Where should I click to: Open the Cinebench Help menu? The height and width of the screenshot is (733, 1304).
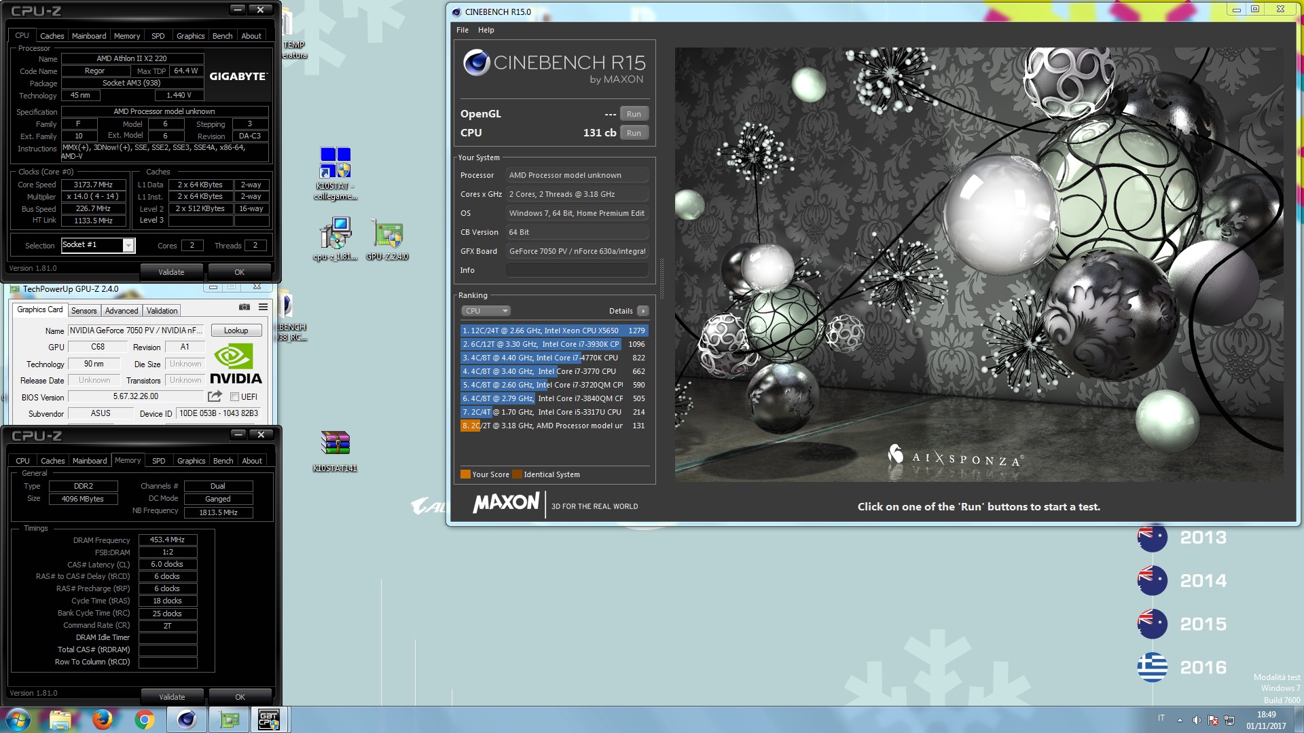pyautogui.click(x=486, y=30)
